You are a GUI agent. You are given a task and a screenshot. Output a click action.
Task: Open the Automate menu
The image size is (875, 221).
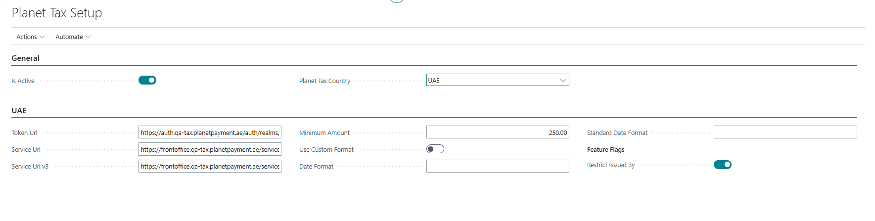click(x=69, y=37)
